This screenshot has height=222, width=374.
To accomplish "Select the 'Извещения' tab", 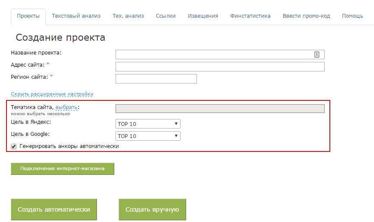I will coord(203,16).
